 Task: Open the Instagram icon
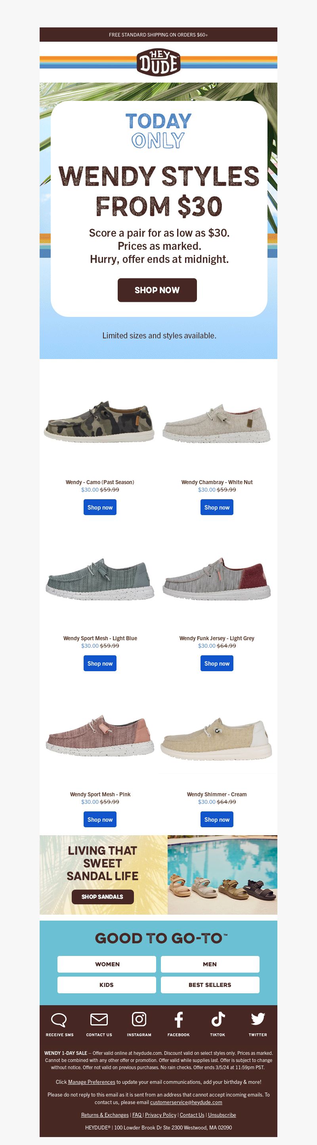coord(139,1019)
